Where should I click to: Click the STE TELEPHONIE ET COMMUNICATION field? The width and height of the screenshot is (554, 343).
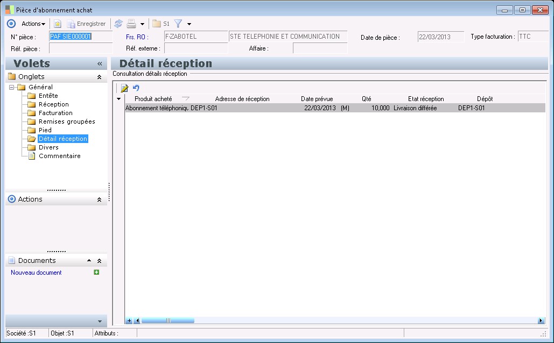(288, 37)
